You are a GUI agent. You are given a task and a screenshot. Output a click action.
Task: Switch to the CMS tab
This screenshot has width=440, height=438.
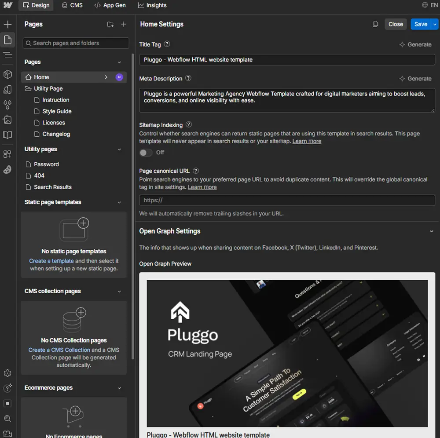click(x=72, y=5)
